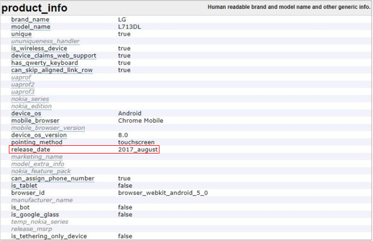Open the marketing_name link
Viewport: 373px width, 241px height.
(x=37, y=157)
